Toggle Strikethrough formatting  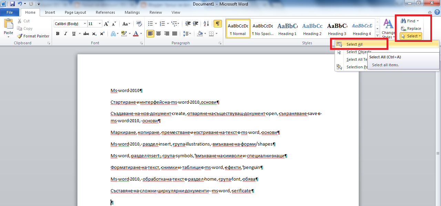pos(86,34)
